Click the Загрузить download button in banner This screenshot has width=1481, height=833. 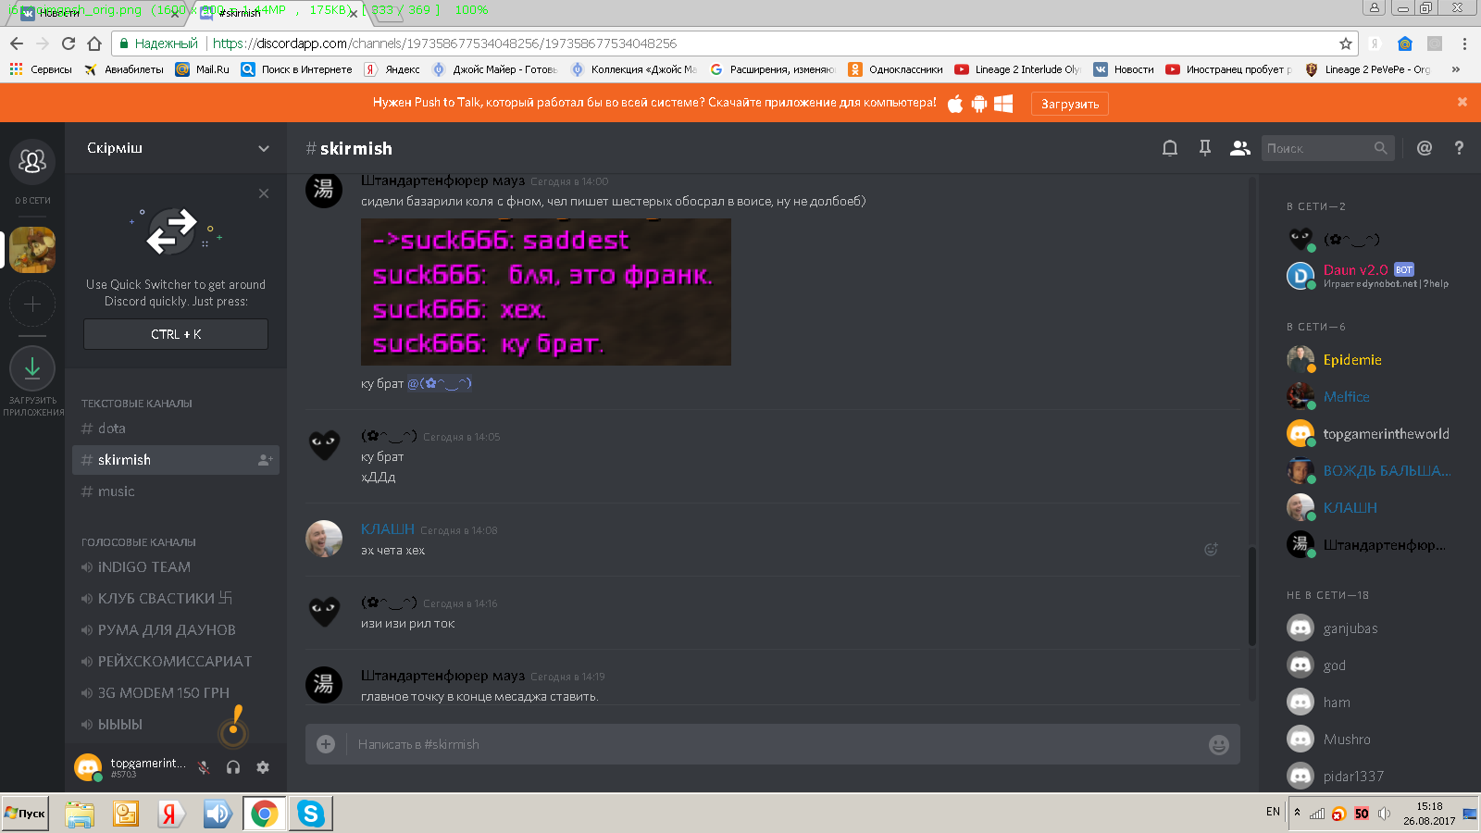click(1069, 104)
